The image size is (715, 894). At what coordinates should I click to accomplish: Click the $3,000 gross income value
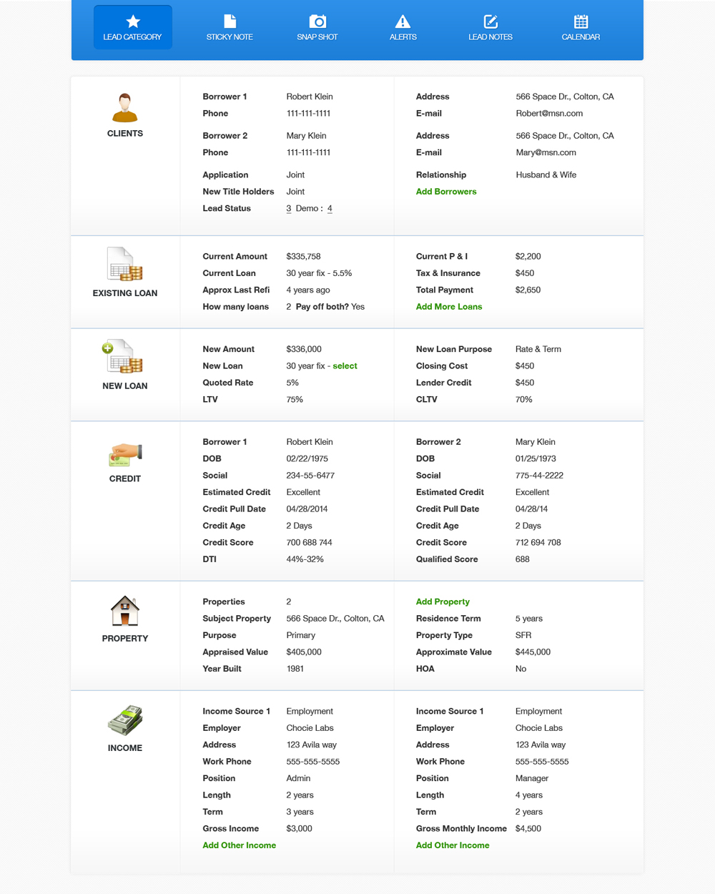[299, 829]
